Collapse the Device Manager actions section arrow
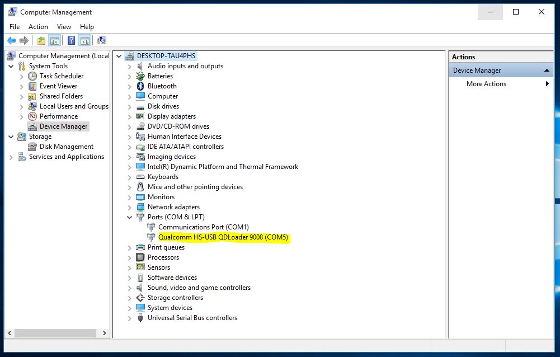The height and width of the screenshot is (357, 560). 547,71
